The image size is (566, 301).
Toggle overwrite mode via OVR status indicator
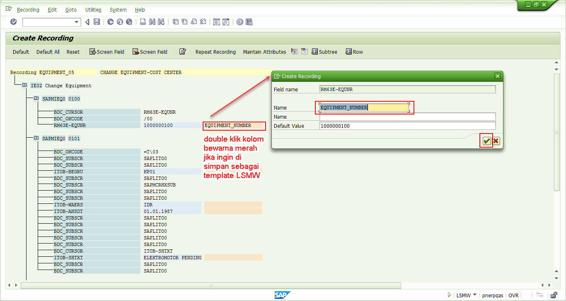tap(513, 295)
